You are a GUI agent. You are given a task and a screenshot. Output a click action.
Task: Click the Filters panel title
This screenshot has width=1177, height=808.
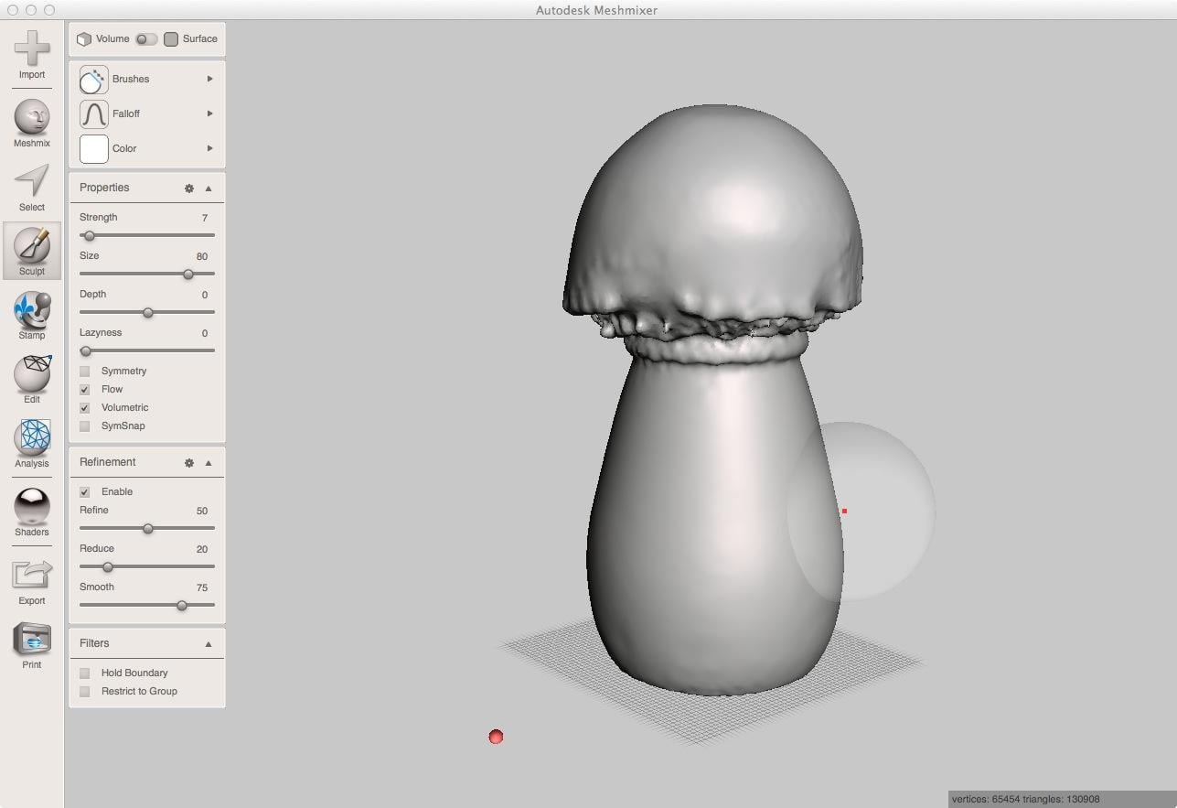point(94,643)
